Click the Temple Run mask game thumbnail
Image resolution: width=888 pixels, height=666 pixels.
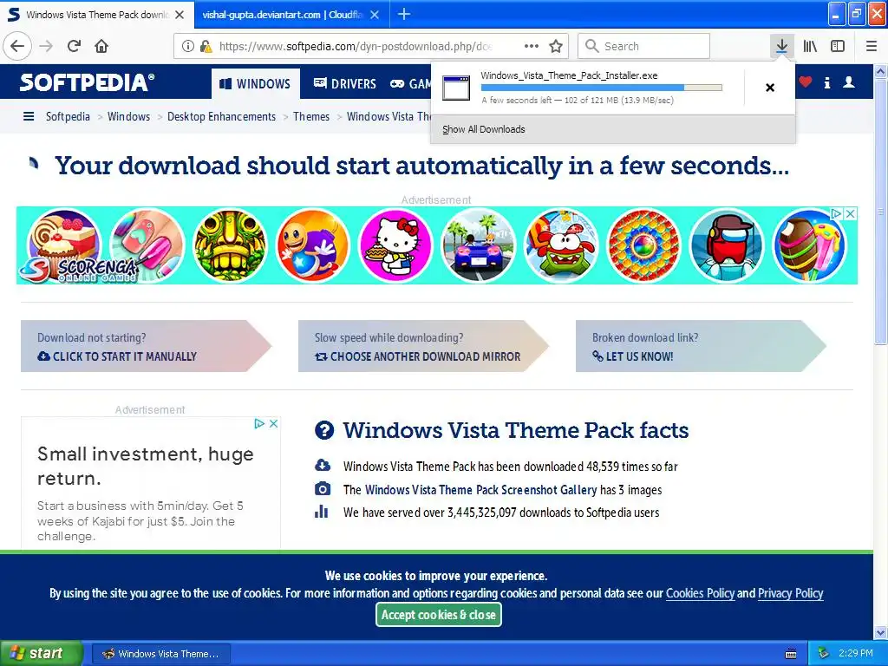[229, 245]
